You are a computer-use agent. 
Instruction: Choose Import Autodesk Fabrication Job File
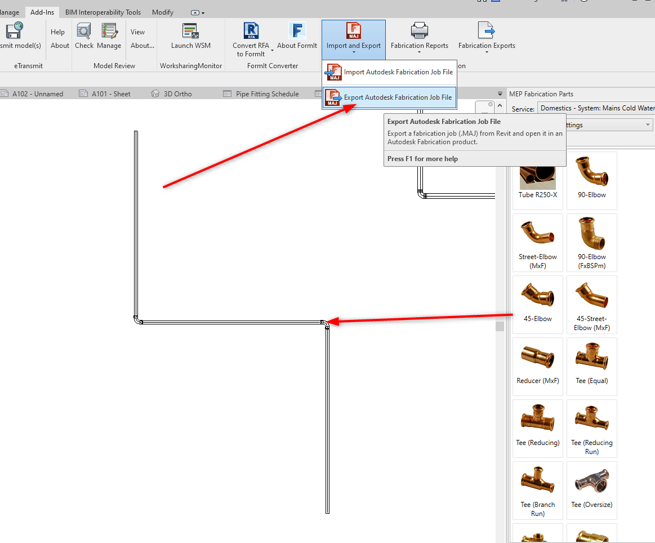pos(389,72)
